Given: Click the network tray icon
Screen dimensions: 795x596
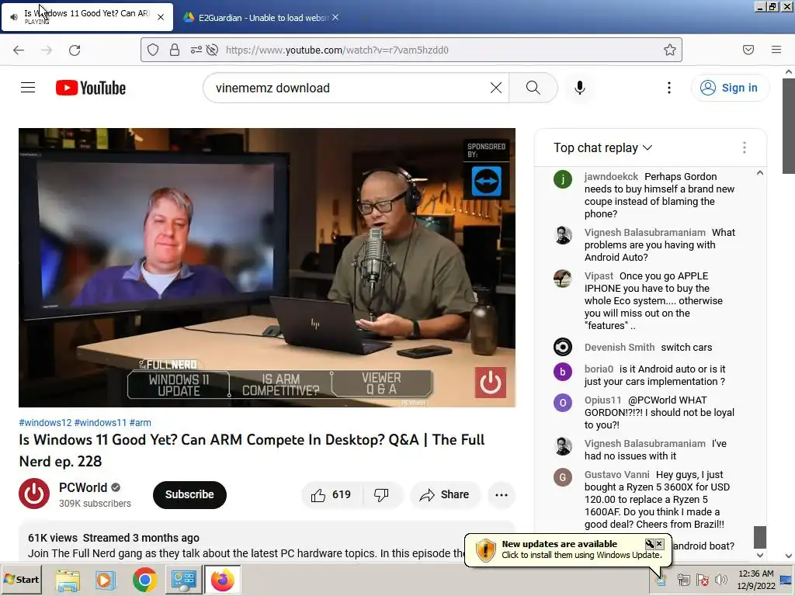Looking at the screenshot, I should tap(684, 579).
